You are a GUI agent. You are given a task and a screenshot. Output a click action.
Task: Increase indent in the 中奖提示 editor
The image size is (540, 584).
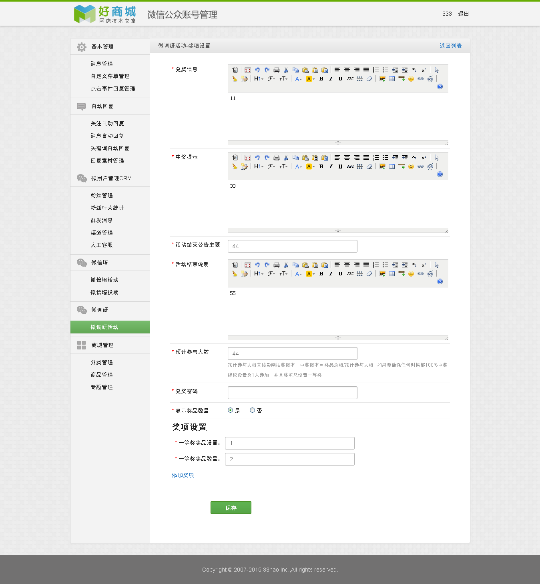[x=395, y=158]
